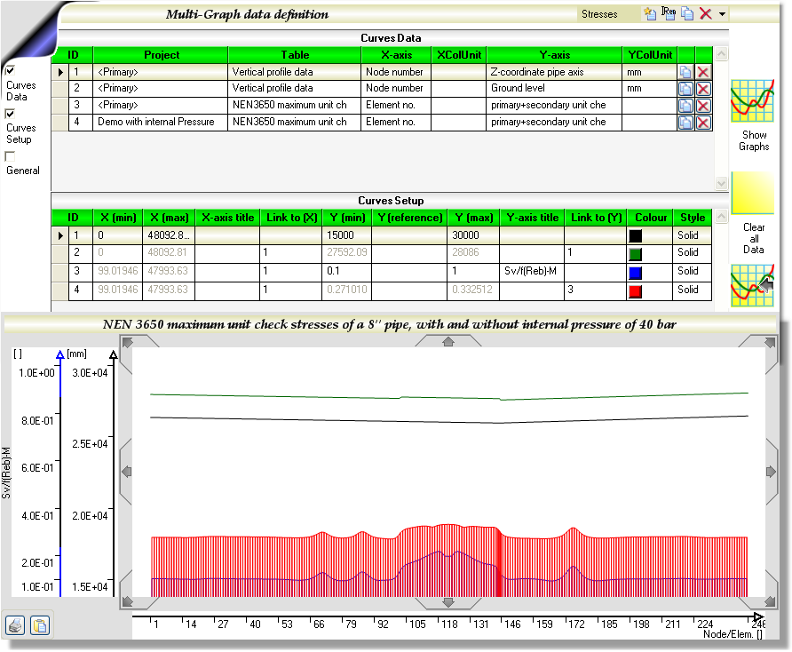The height and width of the screenshot is (652, 792).
Task: Toggle the Curves Data checkbox
Action: [11, 70]
